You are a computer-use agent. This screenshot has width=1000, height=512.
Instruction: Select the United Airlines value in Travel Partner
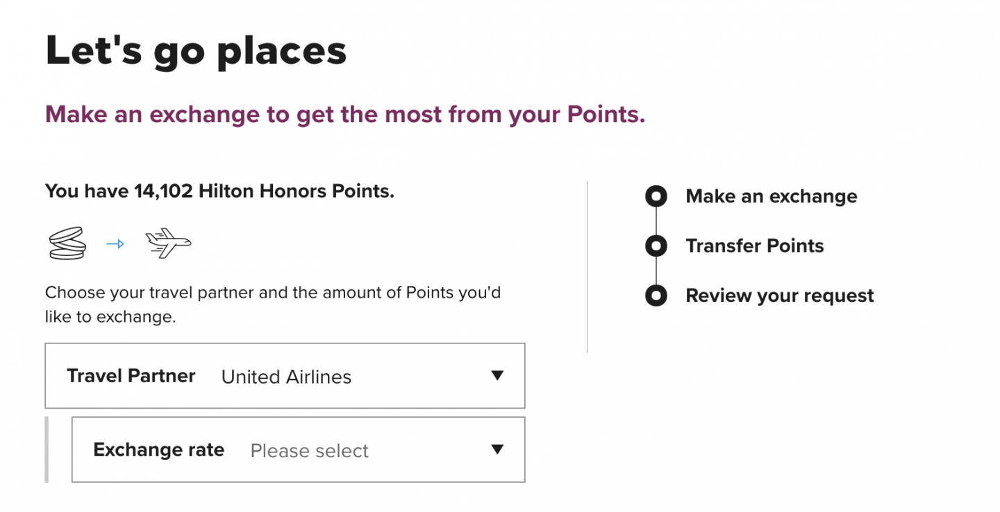(x=286, y=377)
